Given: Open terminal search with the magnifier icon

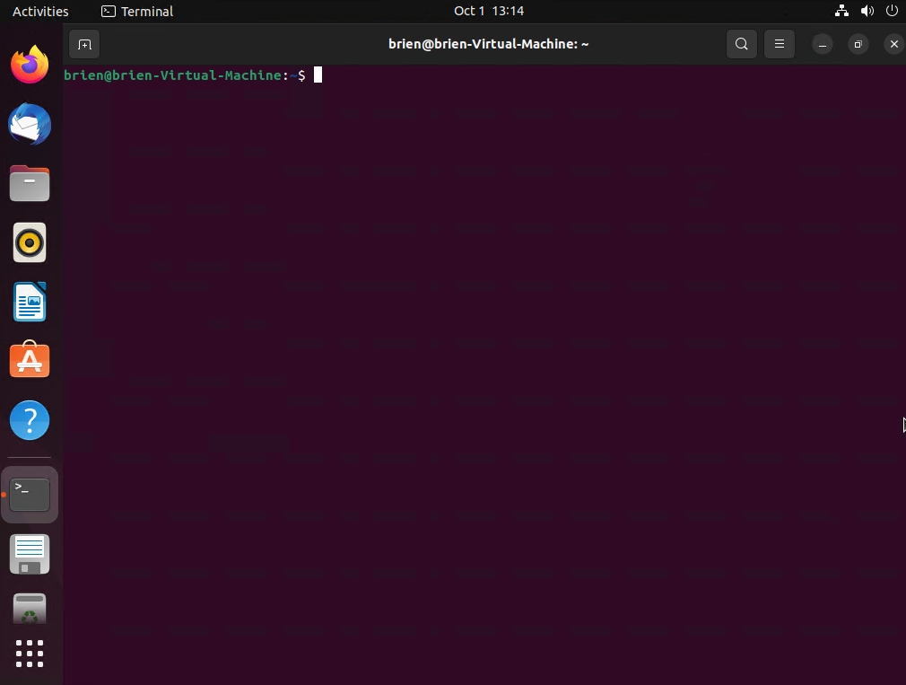Looking at the screenshot, I should [x=741, y=43].
